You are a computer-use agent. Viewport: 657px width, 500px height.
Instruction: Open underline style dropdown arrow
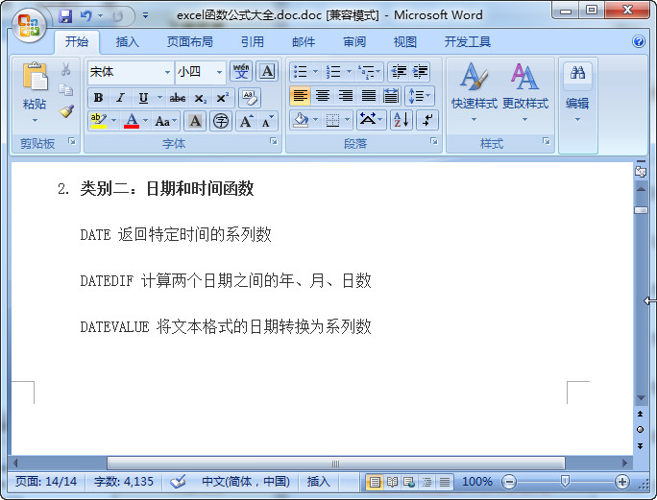click(x=159, y=98)
